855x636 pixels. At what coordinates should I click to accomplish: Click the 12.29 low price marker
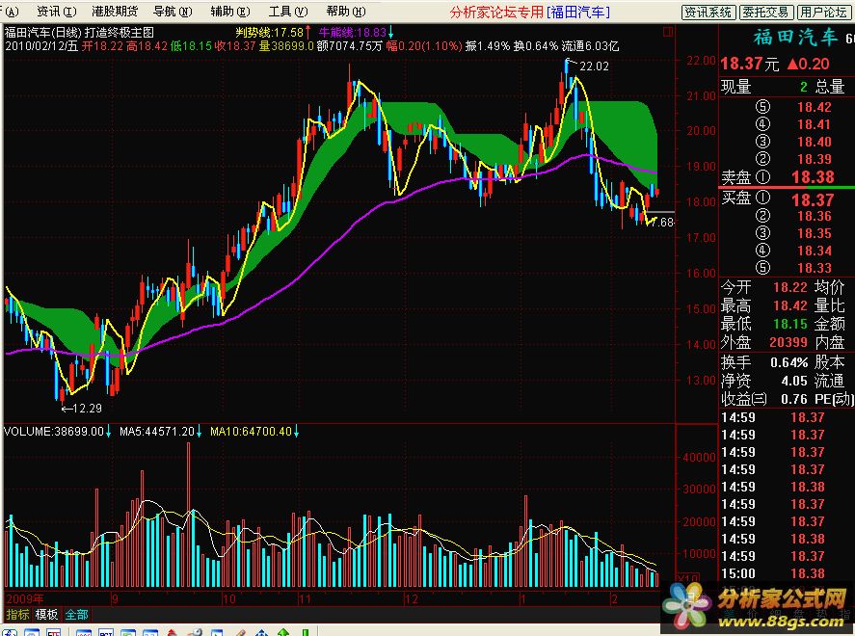pyautogui.click(x=87, y=408)
